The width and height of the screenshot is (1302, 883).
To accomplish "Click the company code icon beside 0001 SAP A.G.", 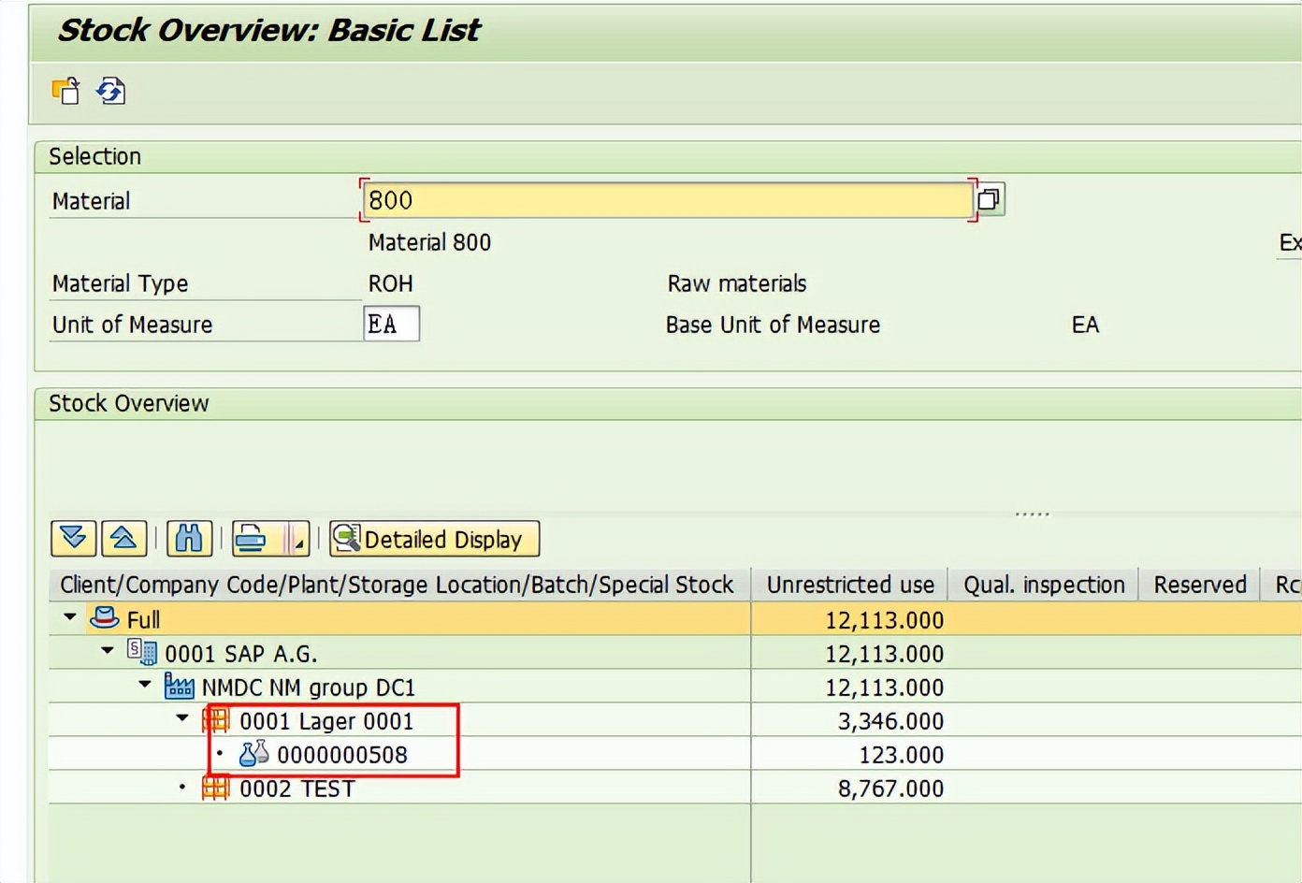I will coord(141,652).
